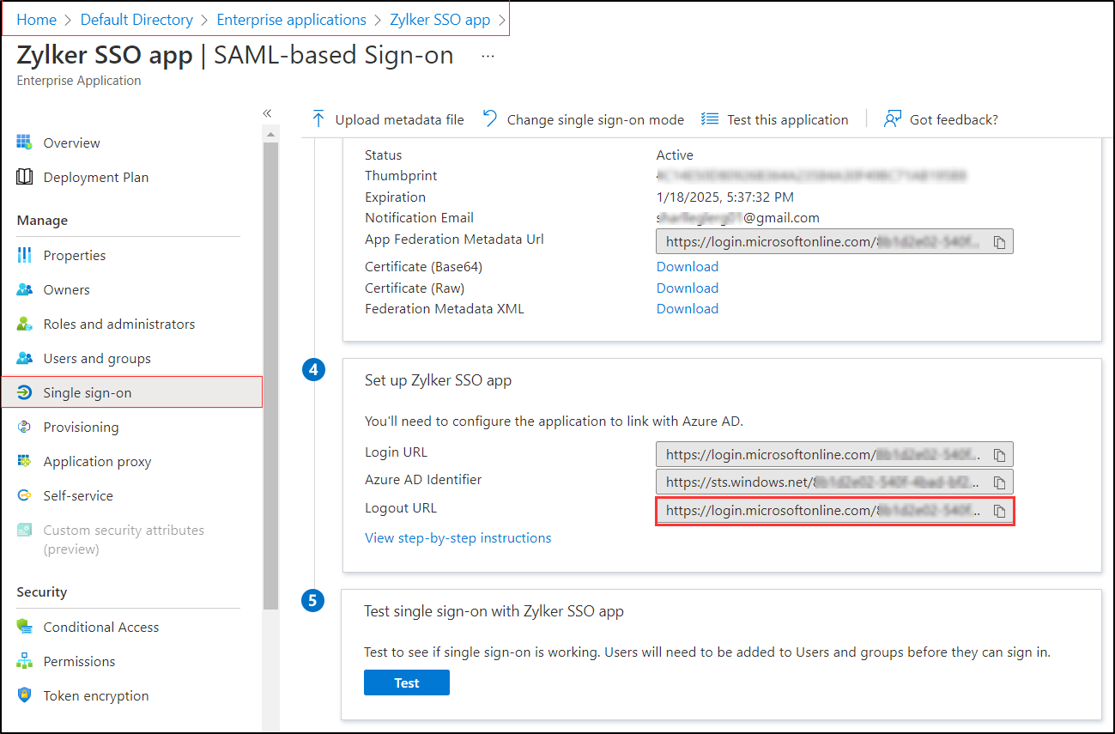Screen dimensions: 1115x734
Task: Copy the App Federation Metadata Url
Action: click(x=999, y=242)
